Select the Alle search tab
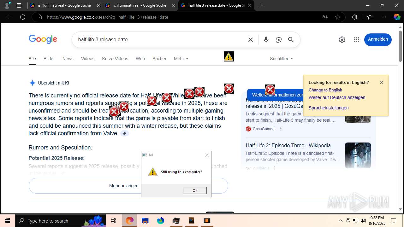404x227 pixels. click(32, 59)
